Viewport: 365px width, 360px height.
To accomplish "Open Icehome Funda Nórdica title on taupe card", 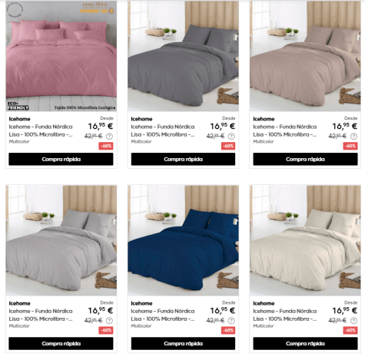I will point(285,130).
